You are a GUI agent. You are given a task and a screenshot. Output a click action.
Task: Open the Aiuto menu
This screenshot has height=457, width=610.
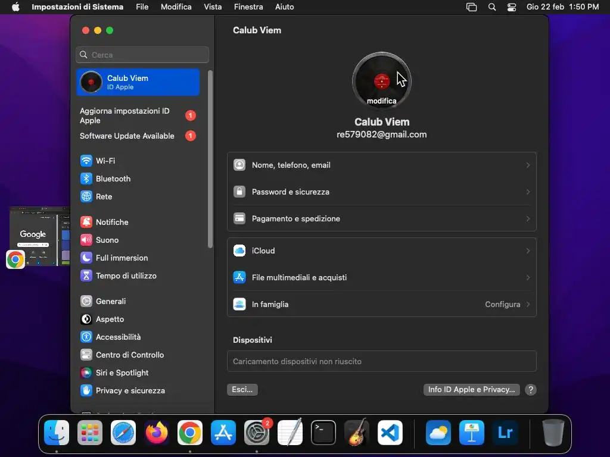pyautogui.click(x=284, y=7)
